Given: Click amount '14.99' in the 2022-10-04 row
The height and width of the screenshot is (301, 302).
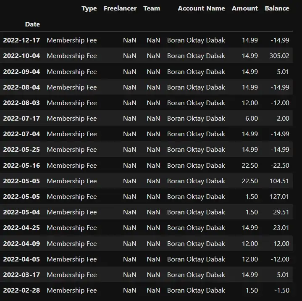Looking at the screenshot, I should point(250,56).
